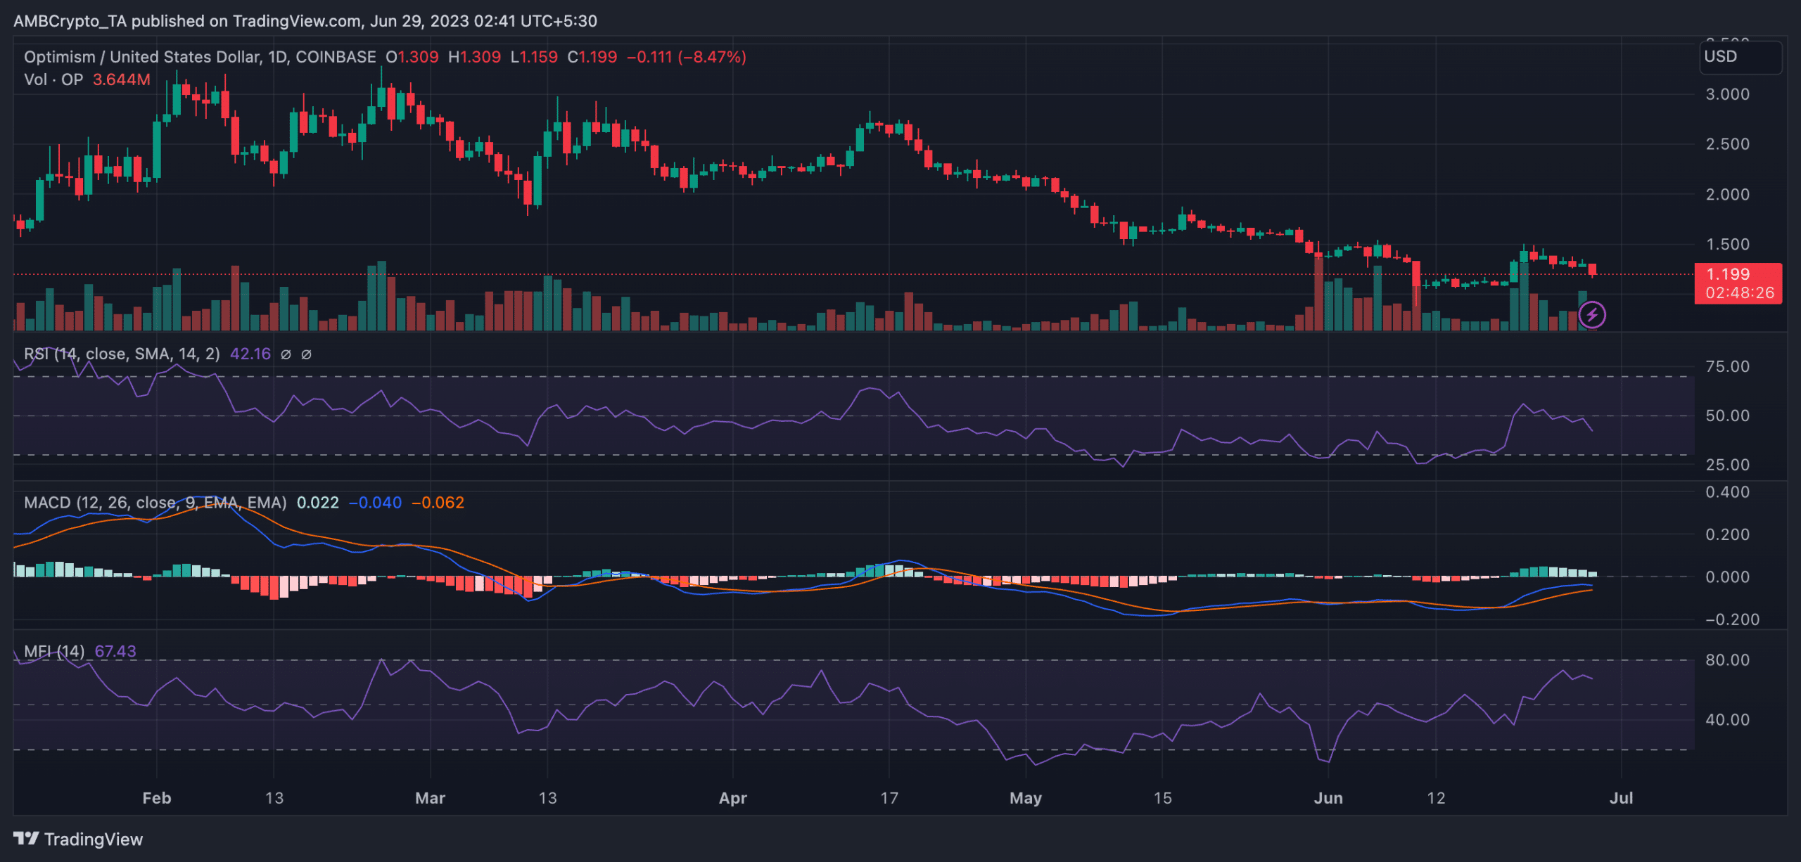Click the TradingView logo icon
Viewport: 1801px width, 862px height.
point(26,838)
